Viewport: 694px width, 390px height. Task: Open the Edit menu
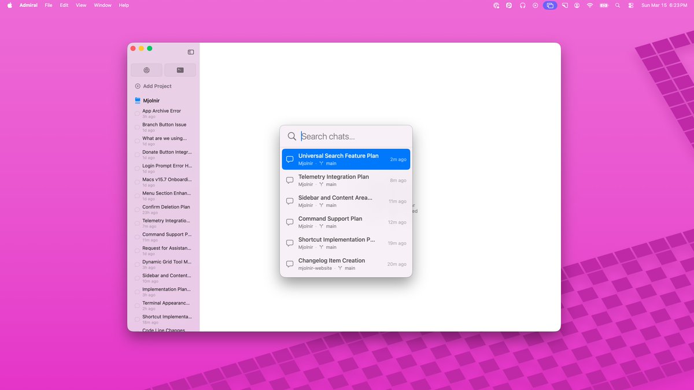pyautogui.click(x=64, y=5)
